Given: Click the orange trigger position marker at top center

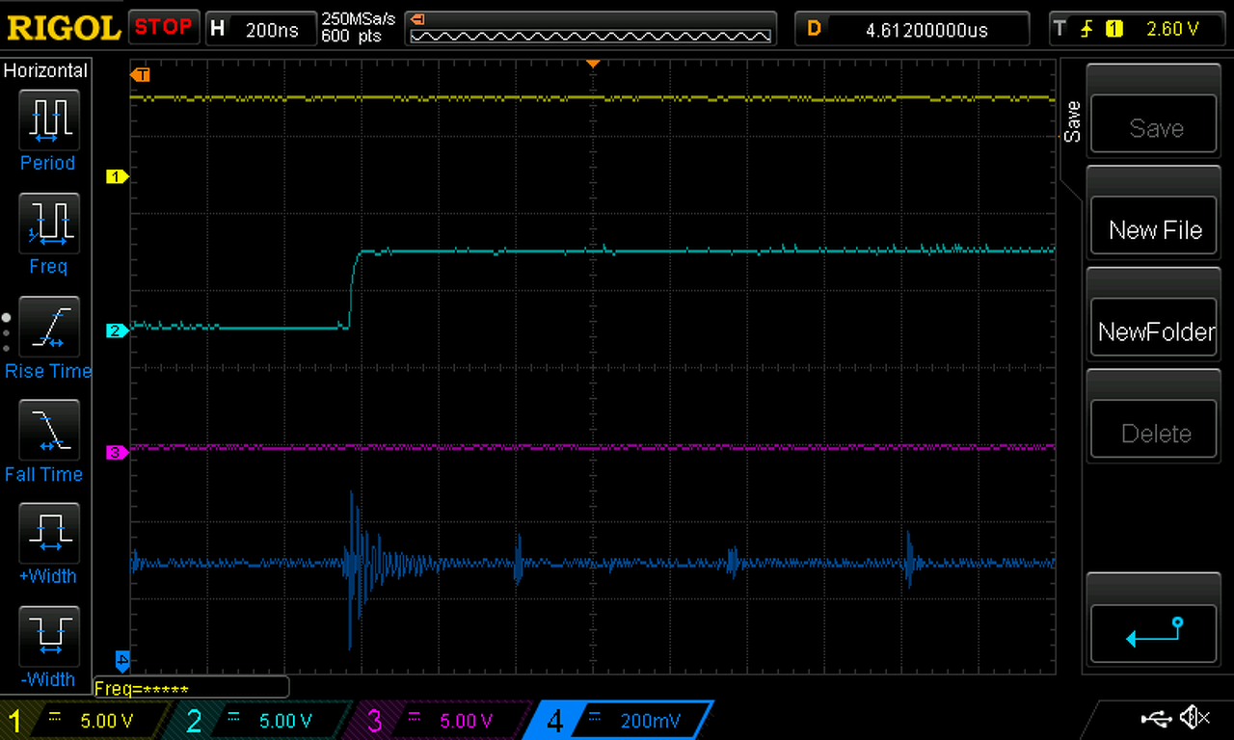Looking at the screenshot, I should [594, 64].
